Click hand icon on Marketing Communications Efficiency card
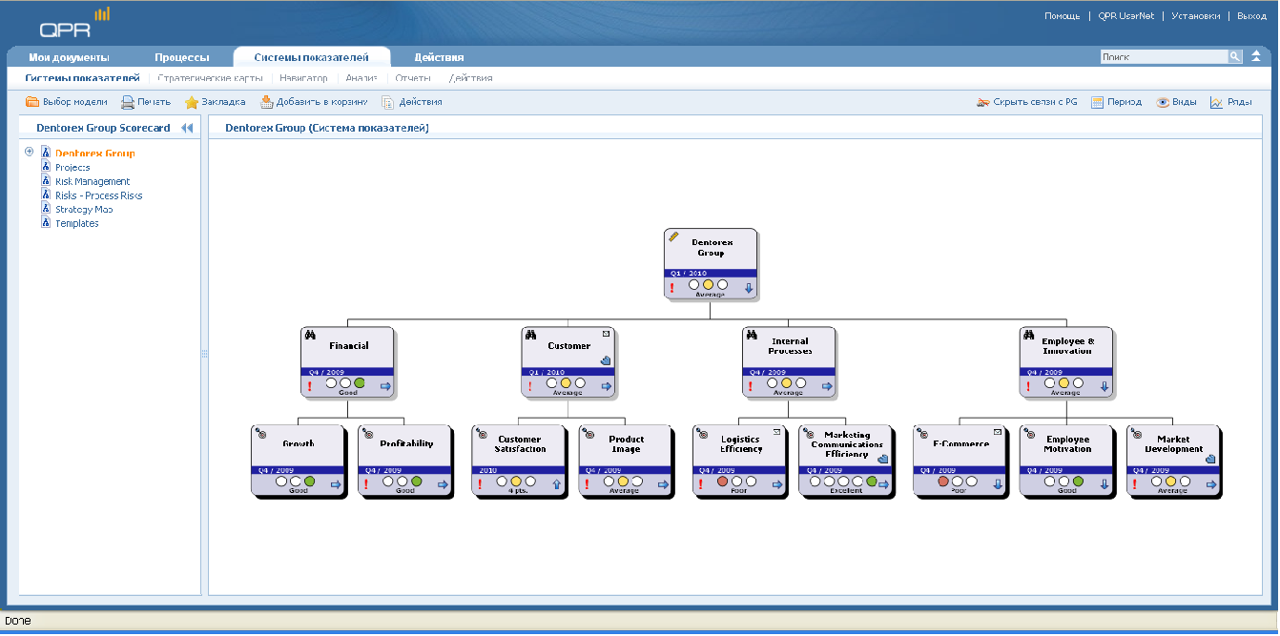Image resolution: width=1280 pixels, height=636 pixels. [882, 460]
